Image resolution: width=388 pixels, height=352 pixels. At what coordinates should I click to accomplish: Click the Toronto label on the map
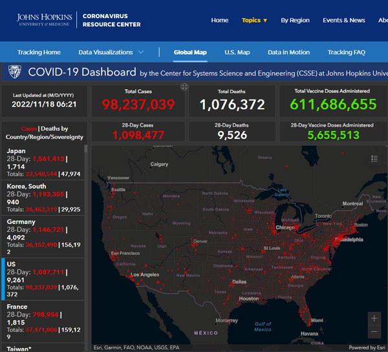point(323,216)
